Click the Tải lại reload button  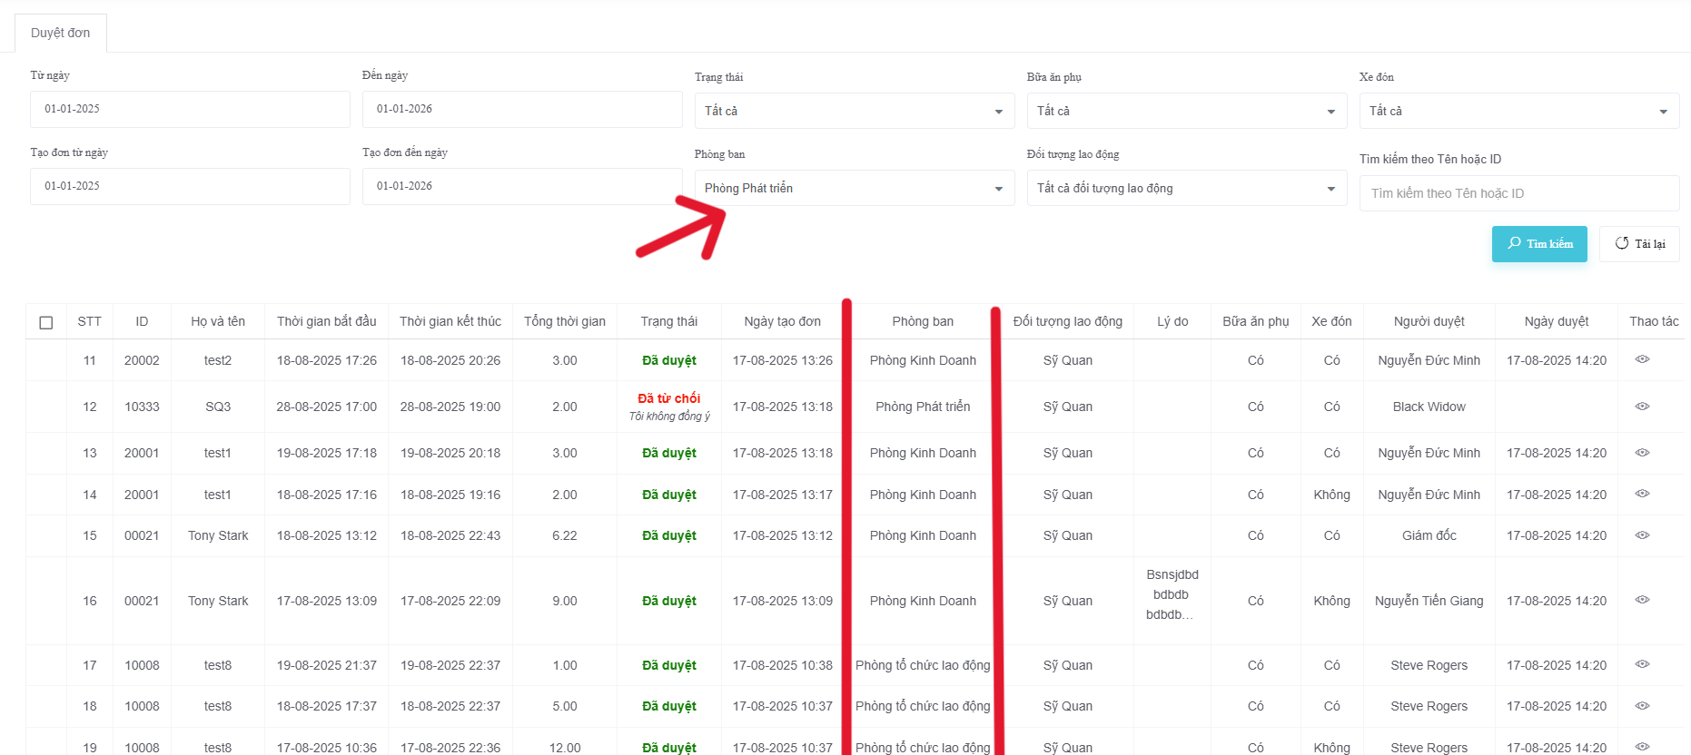[1639, 244]
